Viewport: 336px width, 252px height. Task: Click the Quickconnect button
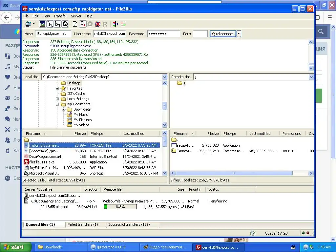(222, 34)
